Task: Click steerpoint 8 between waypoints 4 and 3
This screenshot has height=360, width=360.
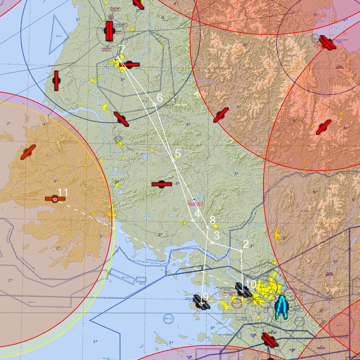Action: (208, 227)
